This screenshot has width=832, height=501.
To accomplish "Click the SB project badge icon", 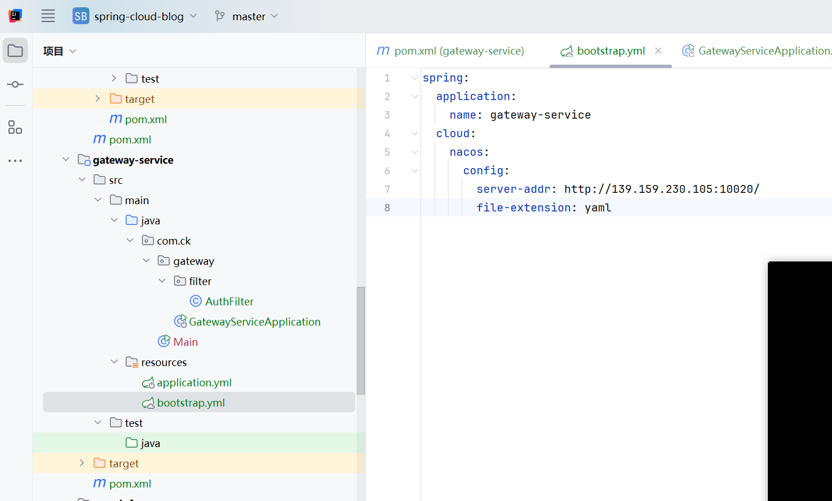I will coord(81,16).
